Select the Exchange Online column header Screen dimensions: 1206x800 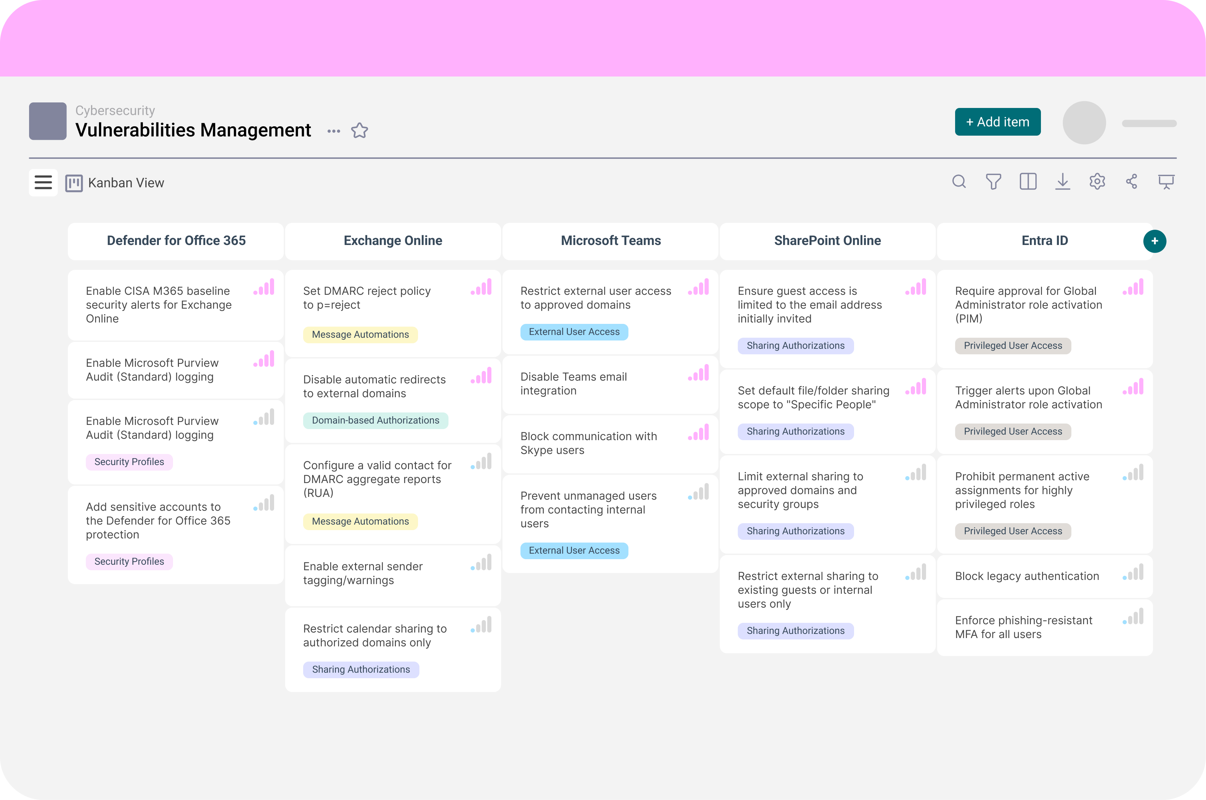click(393, 241)
